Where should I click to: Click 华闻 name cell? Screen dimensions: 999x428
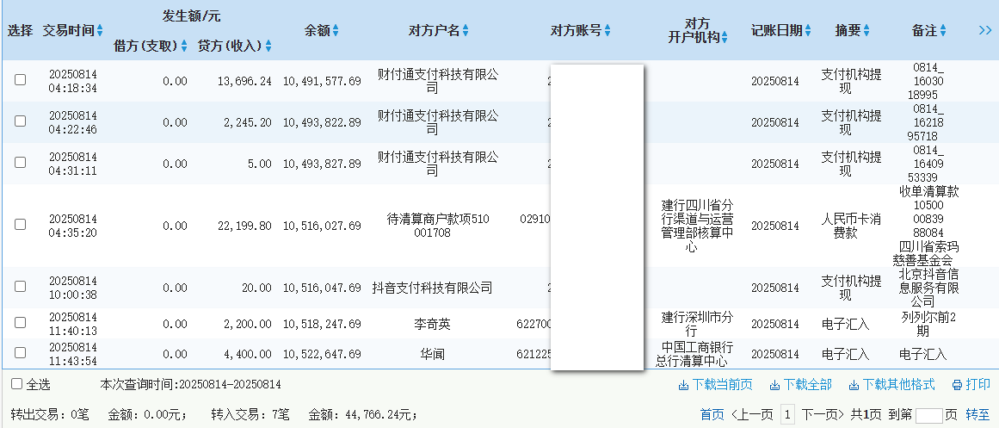point(432,354)
